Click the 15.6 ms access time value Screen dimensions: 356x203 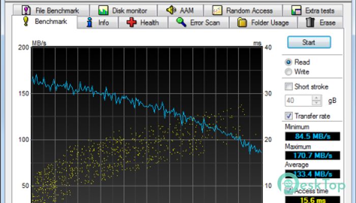313,200
